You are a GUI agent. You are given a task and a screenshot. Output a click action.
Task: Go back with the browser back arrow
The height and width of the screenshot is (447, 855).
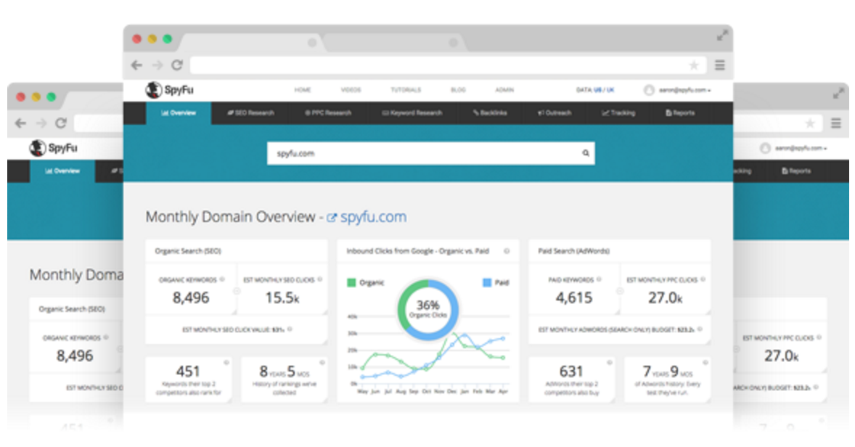[136, 65]
